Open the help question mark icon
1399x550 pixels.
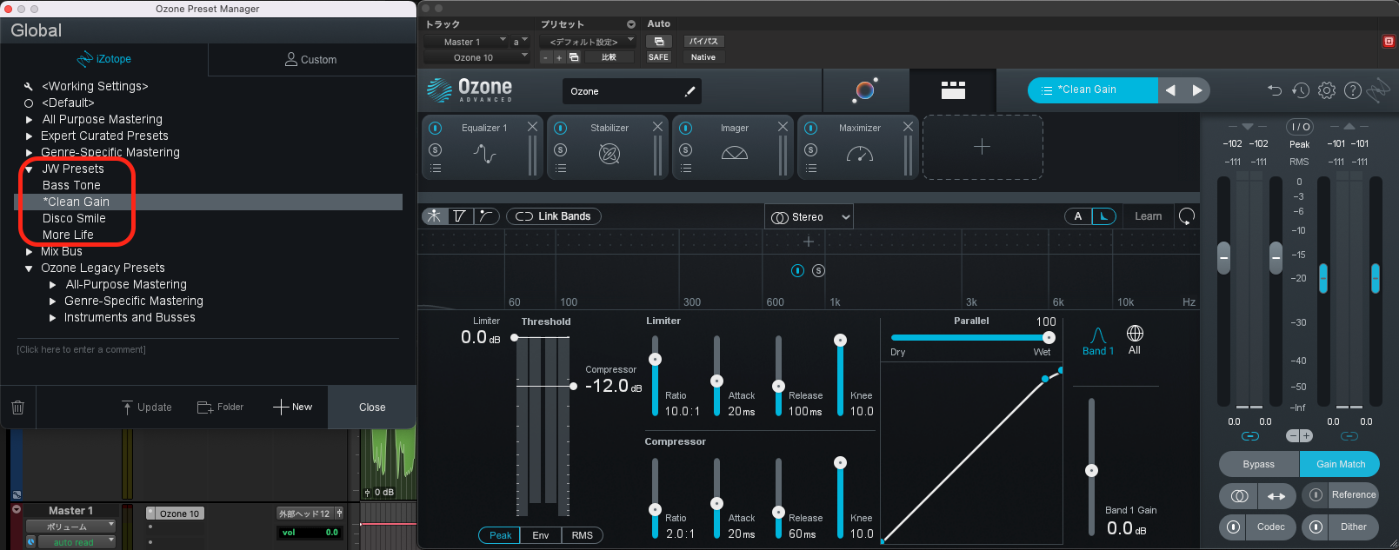pos(1353,90)
